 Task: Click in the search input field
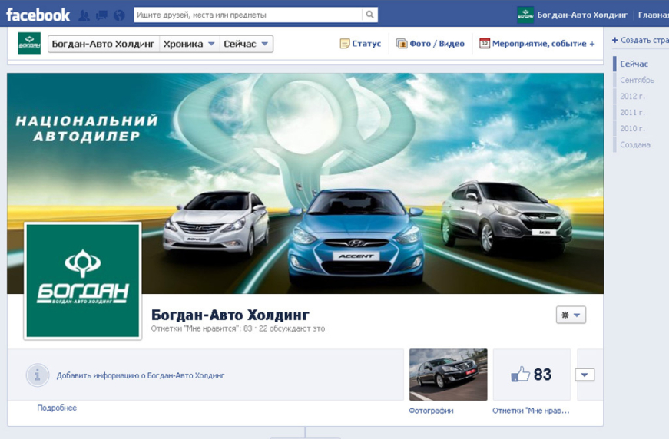tap(247, 15)
